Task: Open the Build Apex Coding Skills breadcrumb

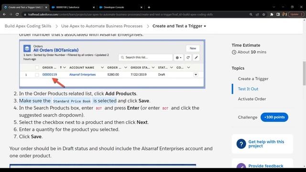Action: [28, 26]
